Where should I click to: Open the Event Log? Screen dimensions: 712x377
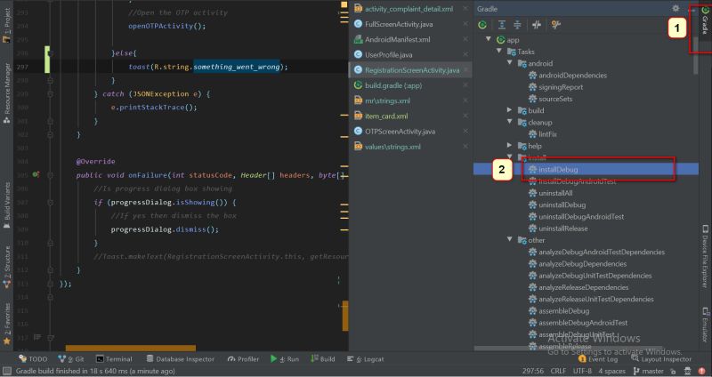(x=598, y=359)
